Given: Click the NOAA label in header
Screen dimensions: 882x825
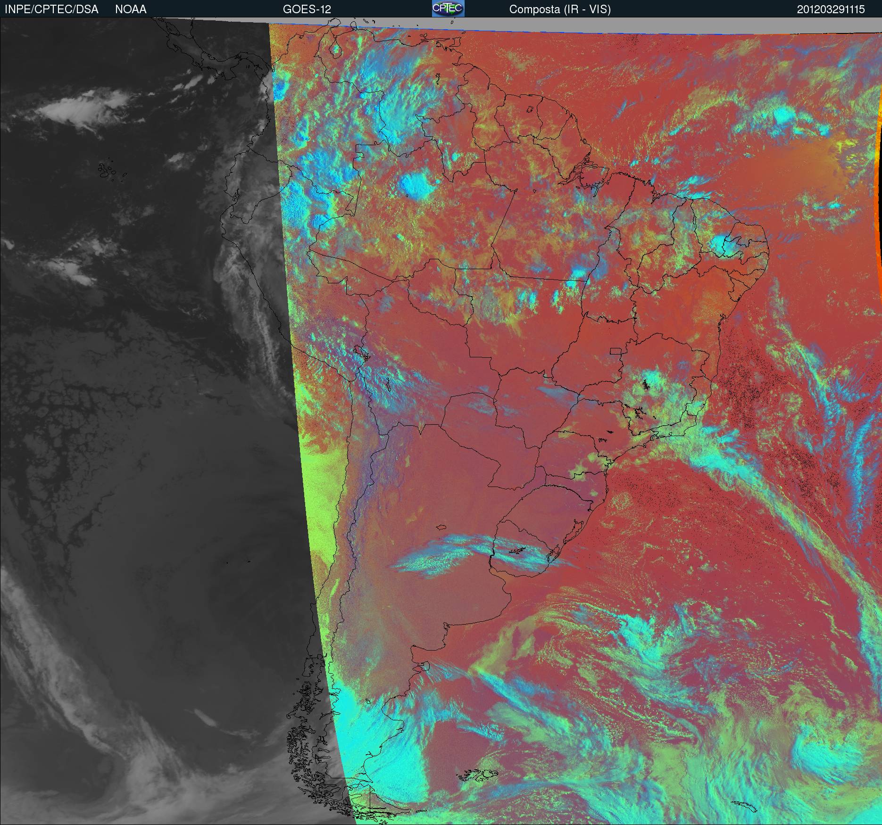Looking at the screenshot, I should click(131, 9).
